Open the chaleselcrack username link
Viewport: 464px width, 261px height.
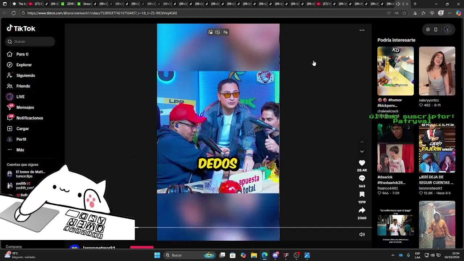[388, 111]
